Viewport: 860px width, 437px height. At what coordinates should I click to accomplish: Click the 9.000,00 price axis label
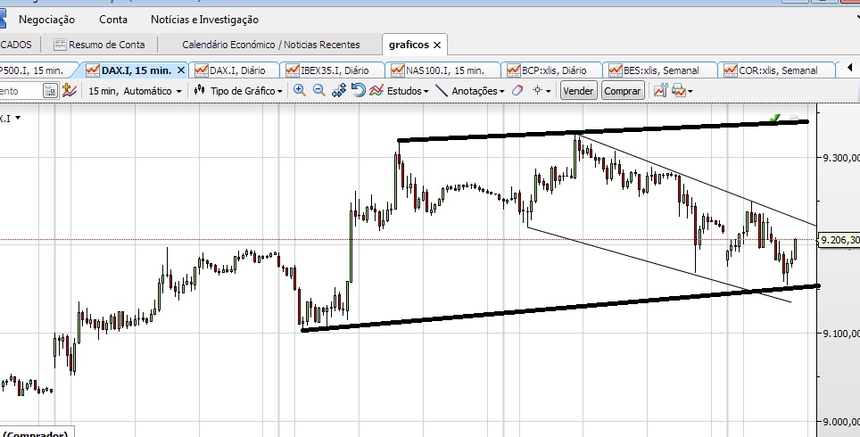point(840,422)
